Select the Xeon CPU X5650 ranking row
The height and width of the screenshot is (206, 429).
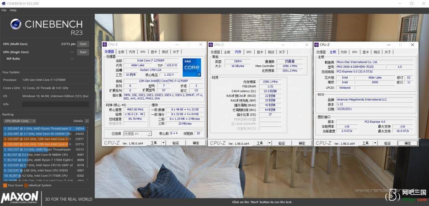(x=44, y=170)
